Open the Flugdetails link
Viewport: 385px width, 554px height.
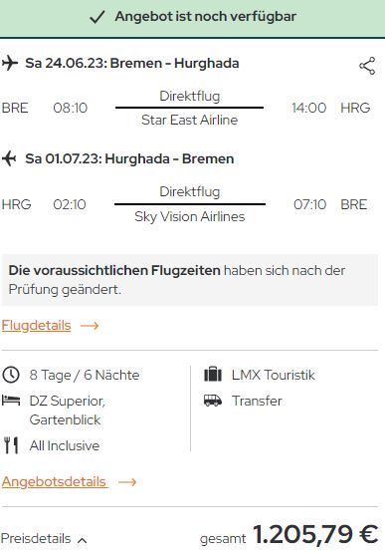[x=37, y=326]
